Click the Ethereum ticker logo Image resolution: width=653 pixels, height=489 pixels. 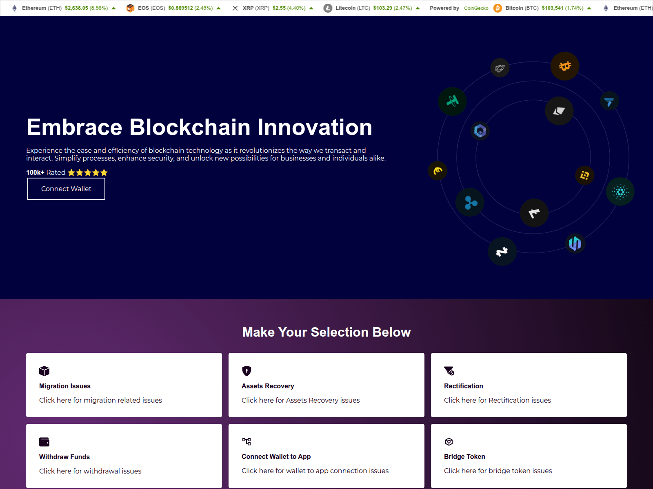[x=15, y=8]
